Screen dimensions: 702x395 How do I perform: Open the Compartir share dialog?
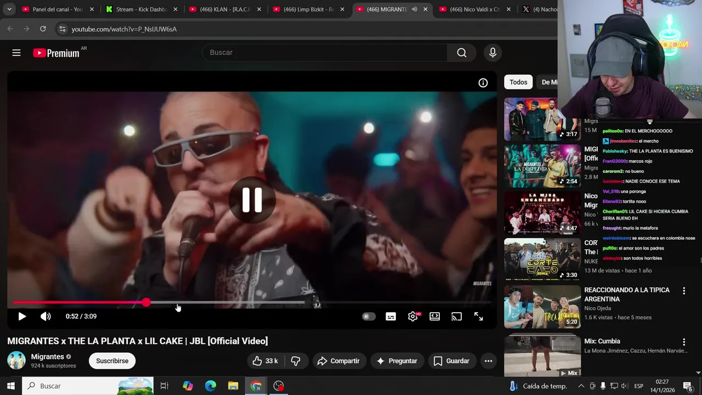(x=339, y=361)
